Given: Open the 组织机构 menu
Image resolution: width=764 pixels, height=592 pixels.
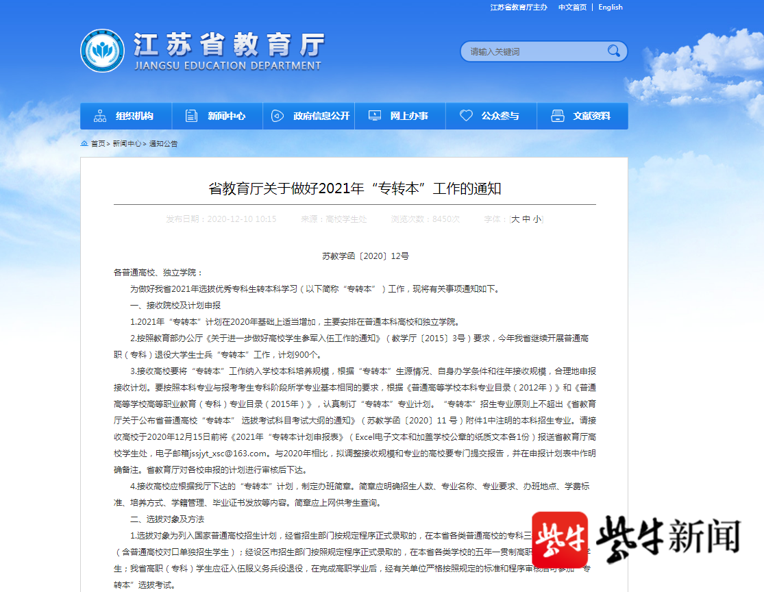Looking at the screenshot, I should (x=125, y=116).
